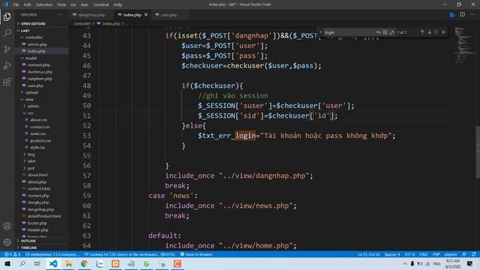This screenshot has height=270, width=480.
Task: Click Ln 51 cursor position in status bar
Action: [368, 254]
